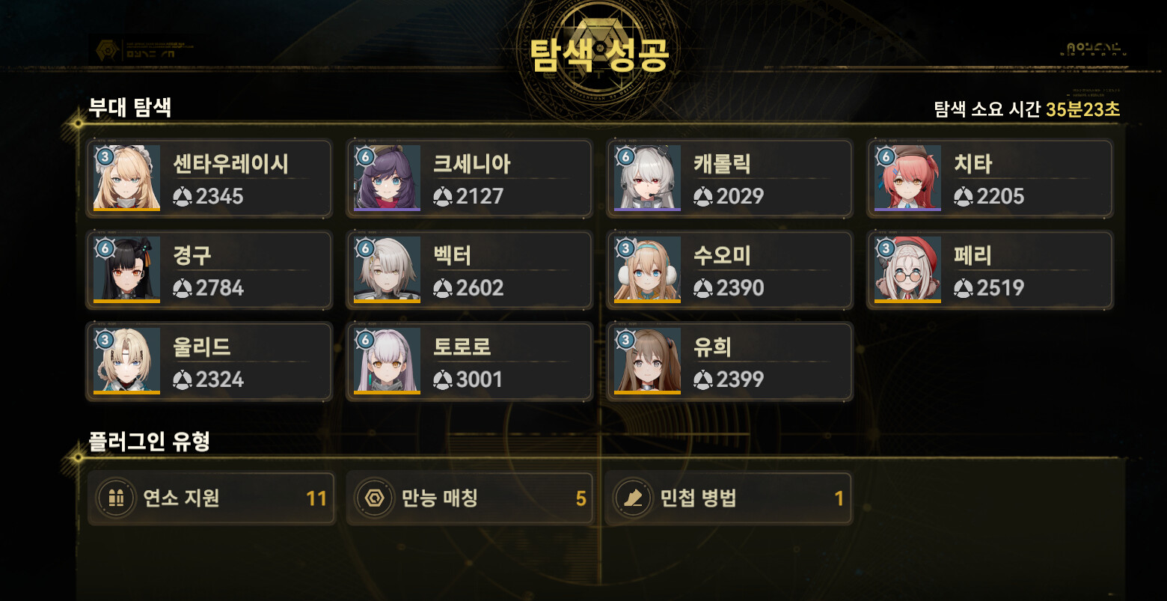Click the 만능 매칭 hexagon plugin icon
1167x601 pixels.
[x=375, y=498]
